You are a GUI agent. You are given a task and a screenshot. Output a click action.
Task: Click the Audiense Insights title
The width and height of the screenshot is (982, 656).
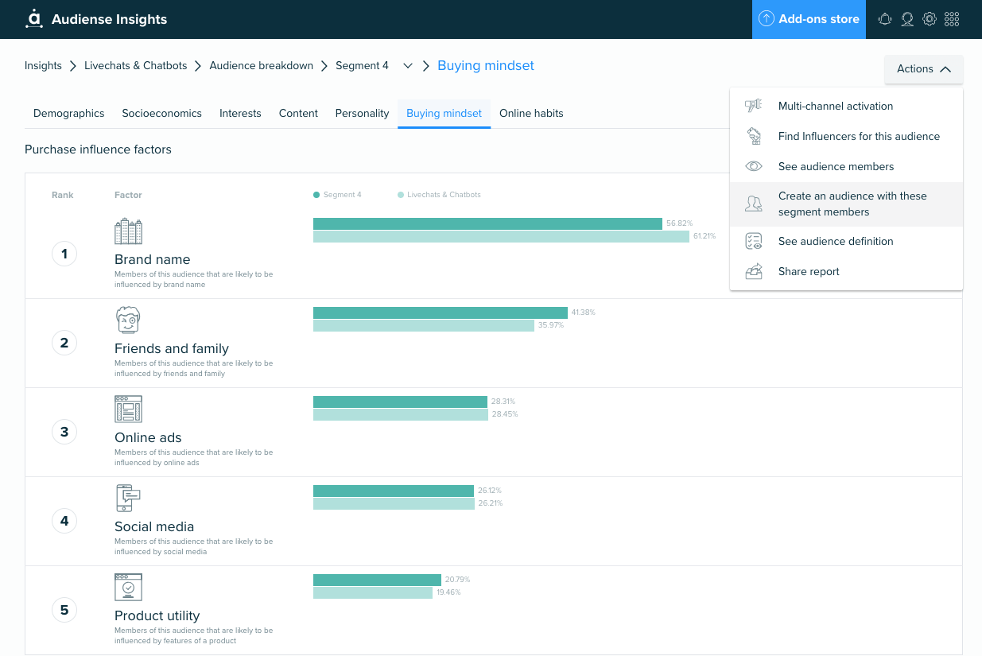tap(110, 19)
